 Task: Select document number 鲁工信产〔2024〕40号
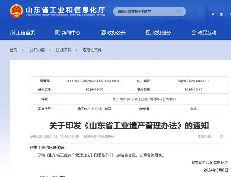(94, 109)
